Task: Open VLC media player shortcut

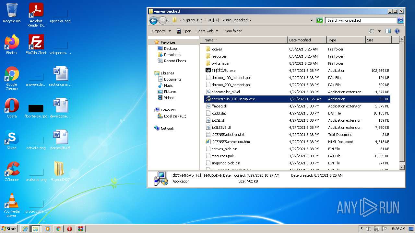Action: click(12, 205)
